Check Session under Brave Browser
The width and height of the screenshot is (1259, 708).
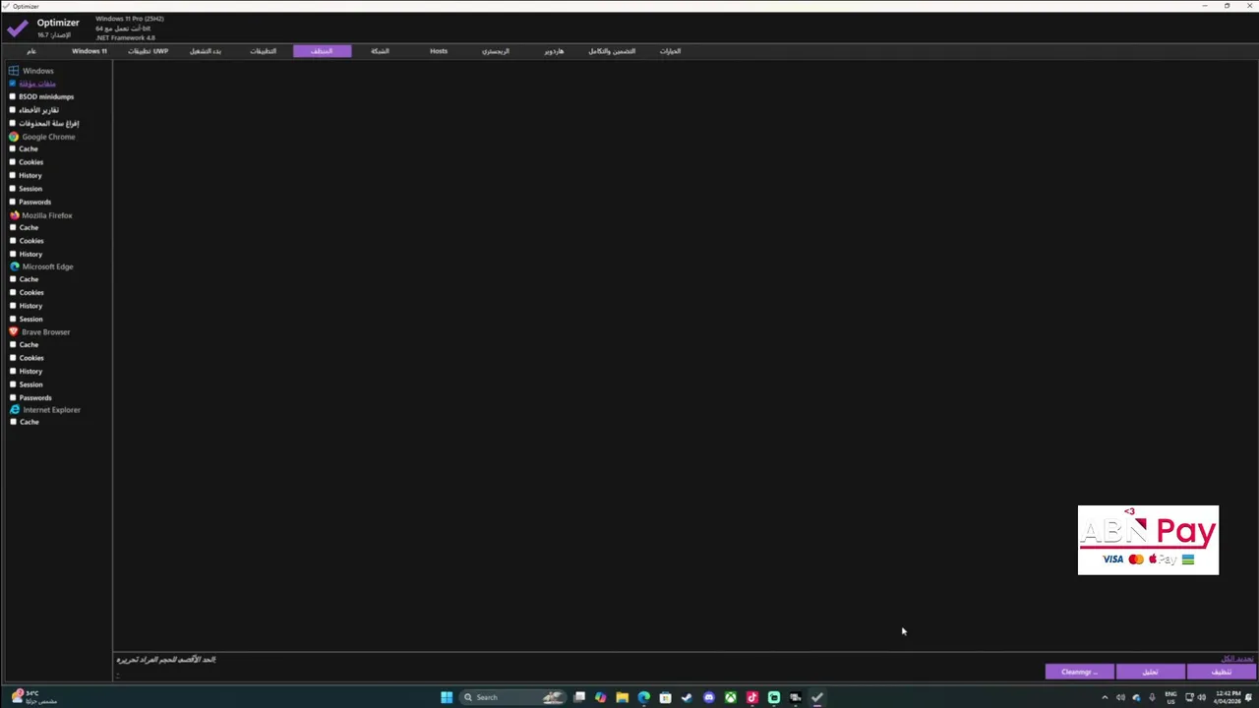pos(13,384)
